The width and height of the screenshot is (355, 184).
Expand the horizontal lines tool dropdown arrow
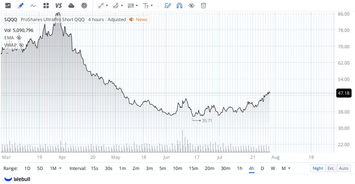137,5
